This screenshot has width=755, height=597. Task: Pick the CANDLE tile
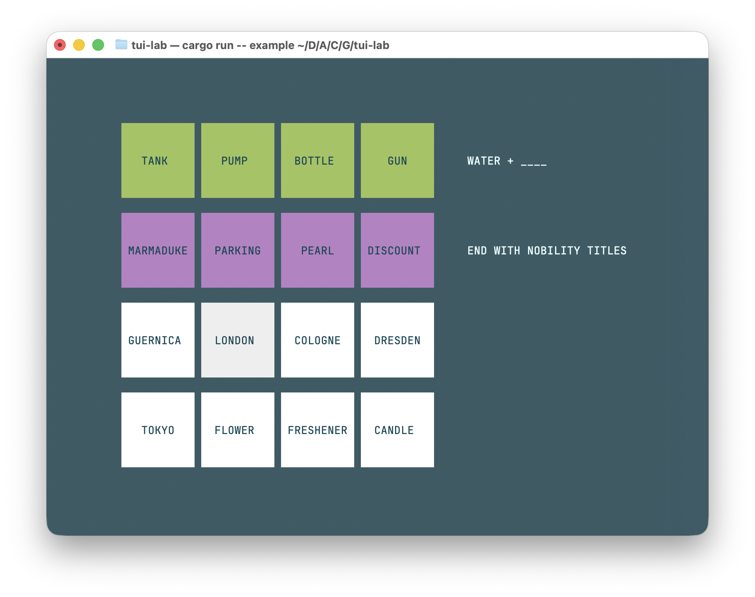(x=397, y=430)
